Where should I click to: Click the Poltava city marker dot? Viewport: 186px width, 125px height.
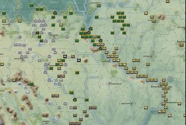click(x=151, y=56)
